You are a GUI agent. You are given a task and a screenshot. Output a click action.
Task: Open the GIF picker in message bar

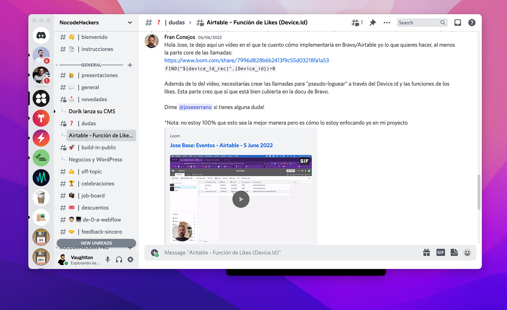(440, 253)
